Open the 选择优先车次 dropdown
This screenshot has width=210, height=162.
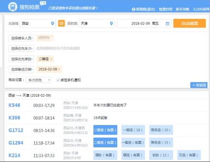(21, 49)
